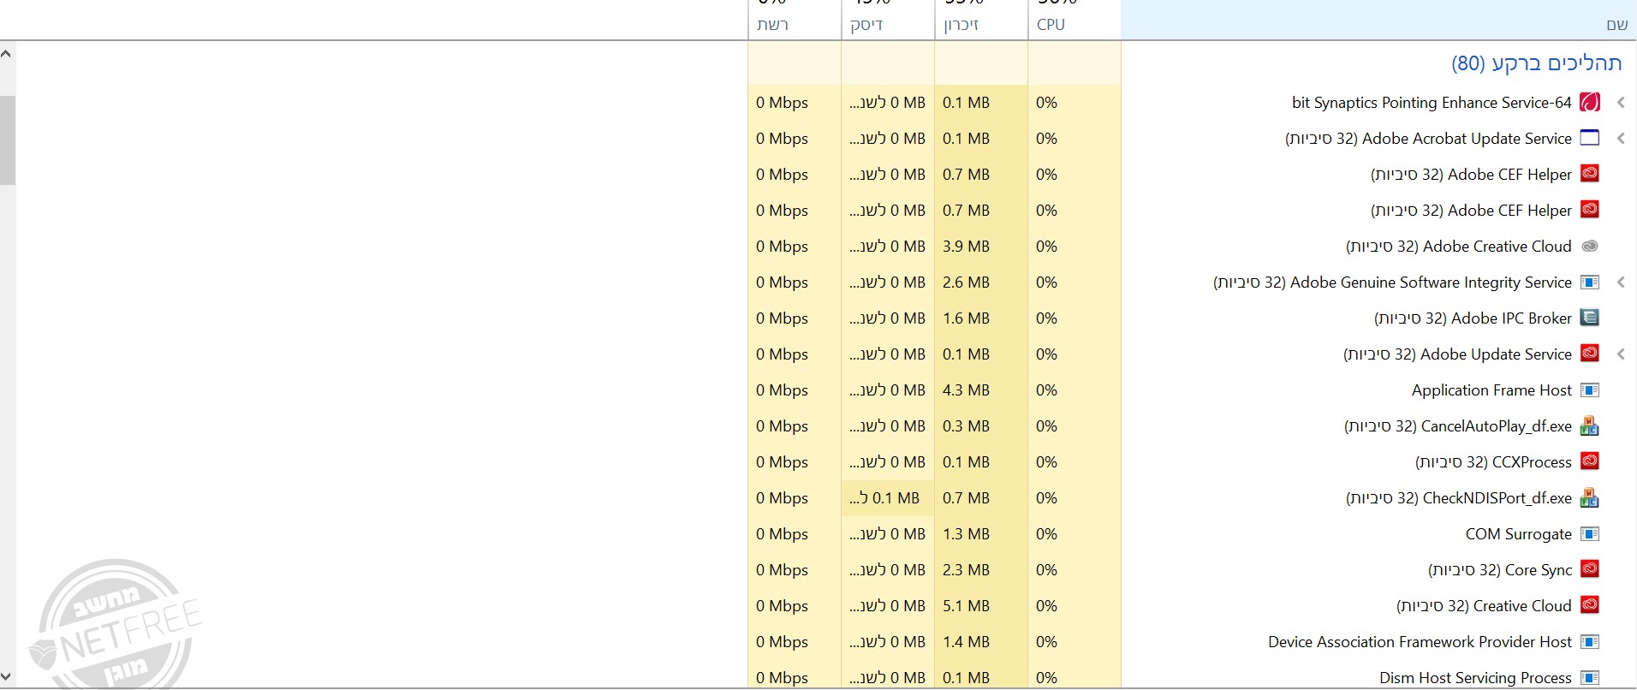Select the Adobe Genuine Software Integrity Service name

(x=1392, y=283)
